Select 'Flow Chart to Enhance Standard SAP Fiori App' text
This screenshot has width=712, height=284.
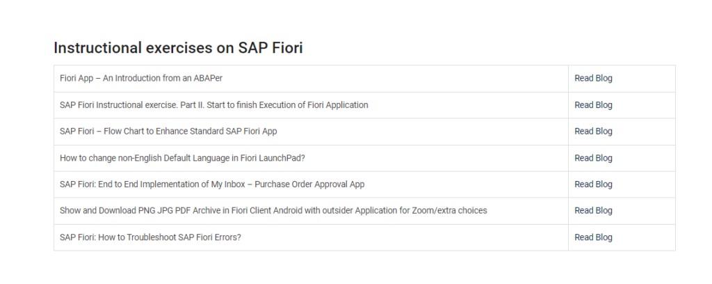(x=168, y=132)
